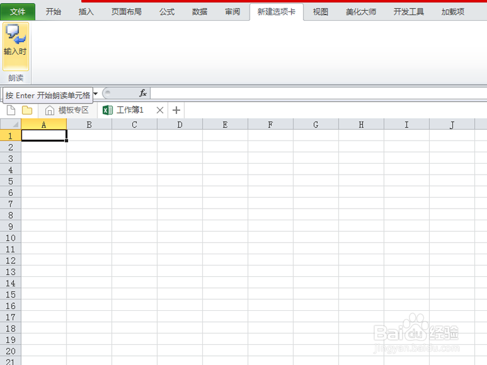Select column J header
This screenshot has height=365, width=487.
point(452,125)
